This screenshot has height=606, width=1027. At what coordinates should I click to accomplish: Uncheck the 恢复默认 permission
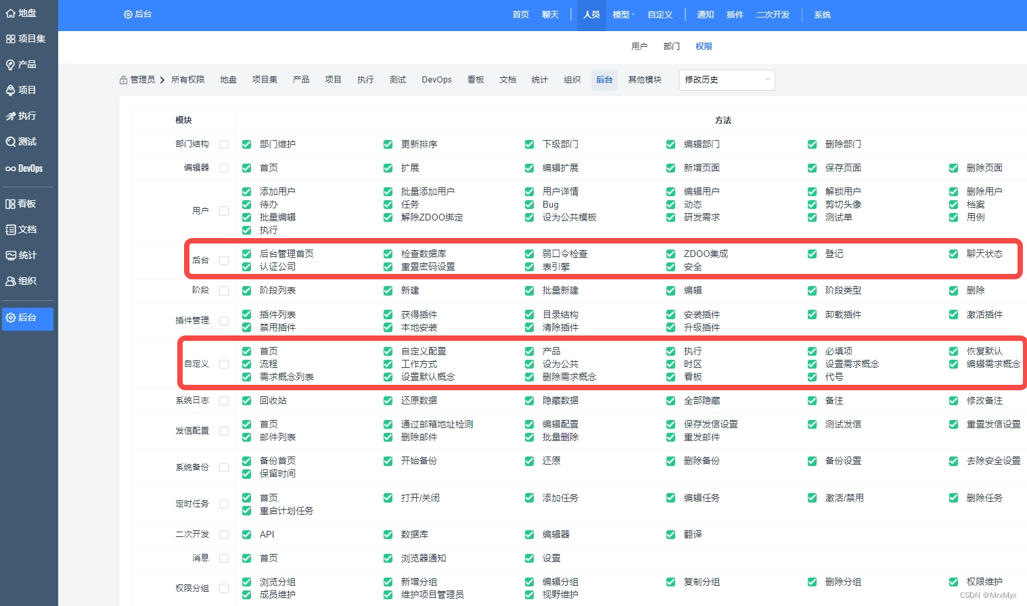[954, 351]
